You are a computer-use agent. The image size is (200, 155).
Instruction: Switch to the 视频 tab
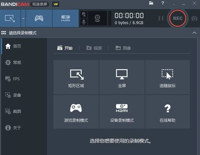click(94, 48)
